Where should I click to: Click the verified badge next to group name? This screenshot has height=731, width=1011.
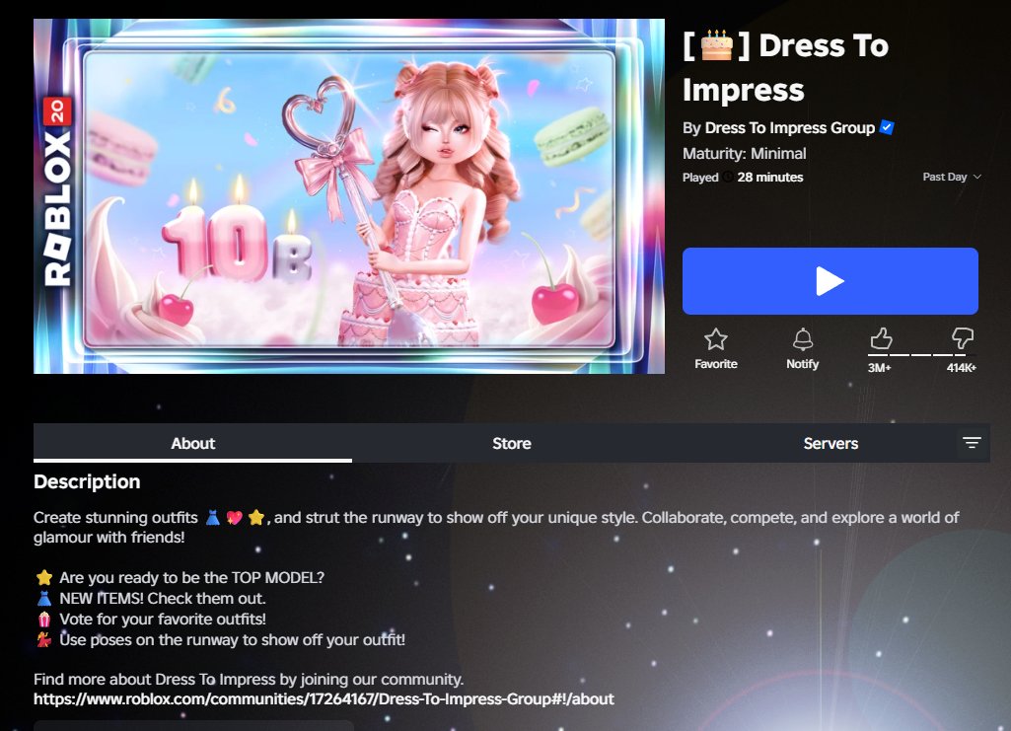[x=887, y=127]
